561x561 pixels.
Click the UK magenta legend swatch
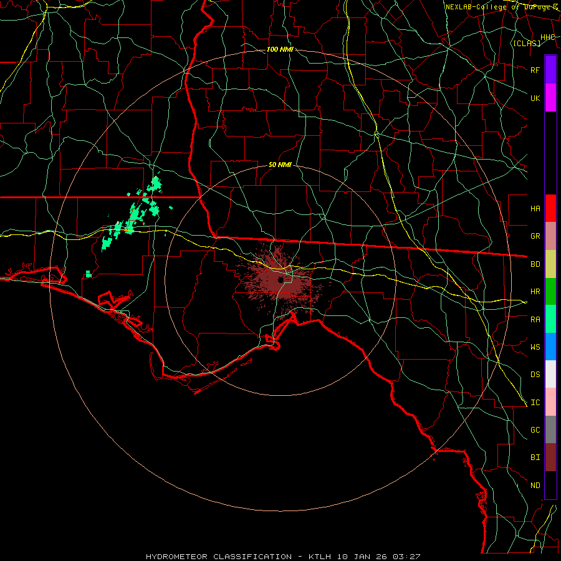coord(550,98)
